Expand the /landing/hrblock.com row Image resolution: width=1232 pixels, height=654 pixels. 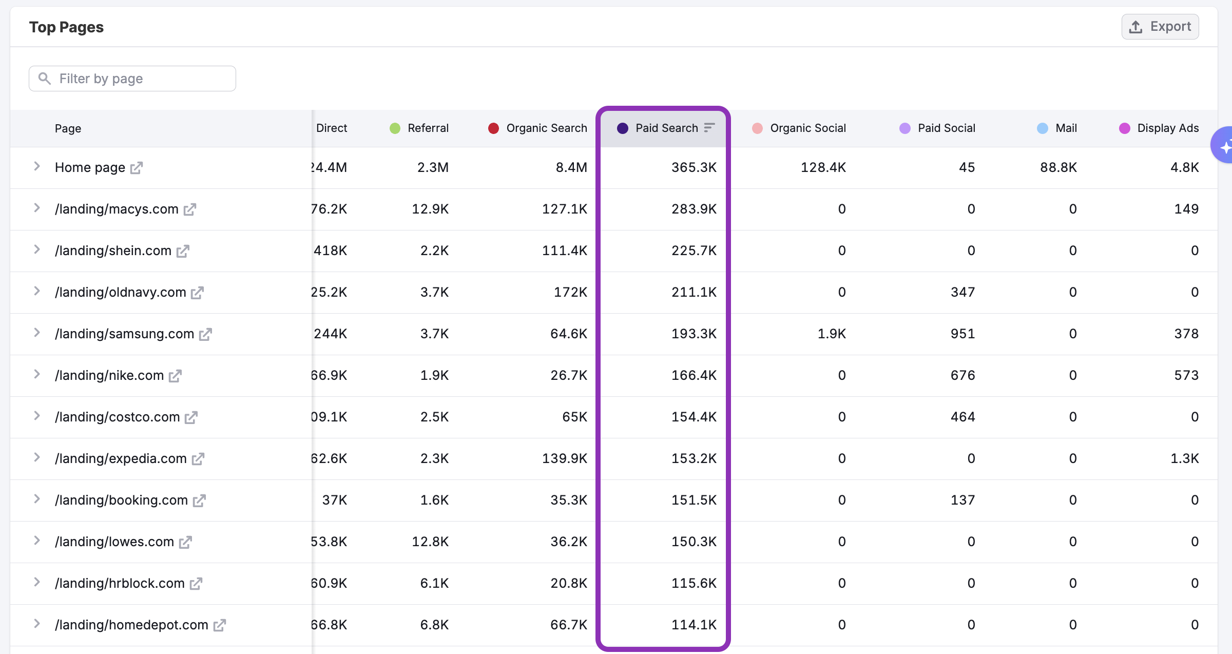(37, 582)
